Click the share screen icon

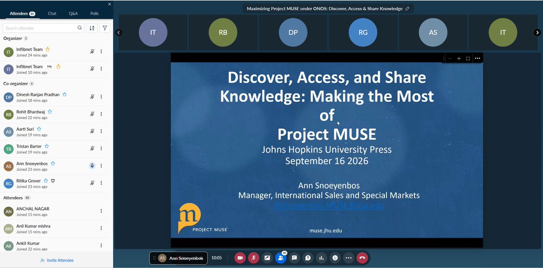click(267, 258)
